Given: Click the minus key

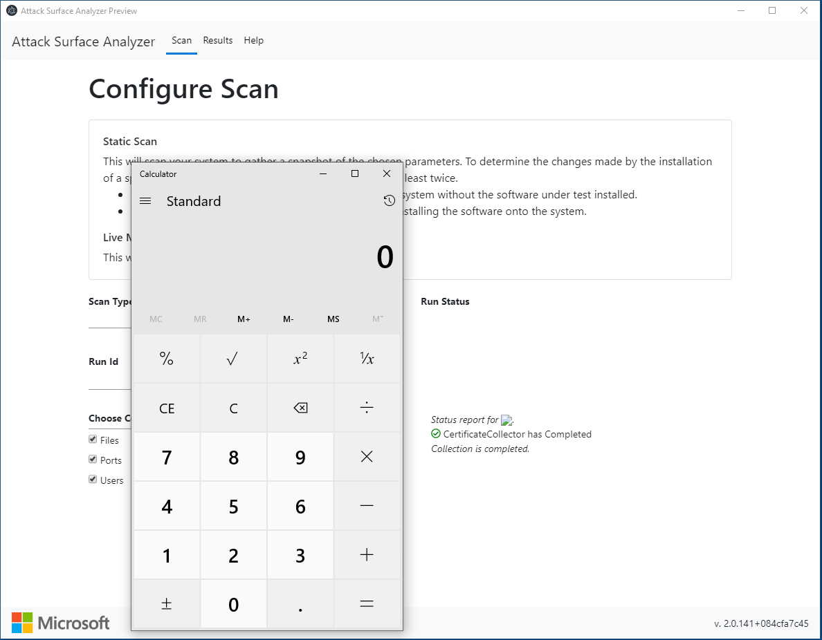Looking at the screenshot, I should click(x=367, y=506).
